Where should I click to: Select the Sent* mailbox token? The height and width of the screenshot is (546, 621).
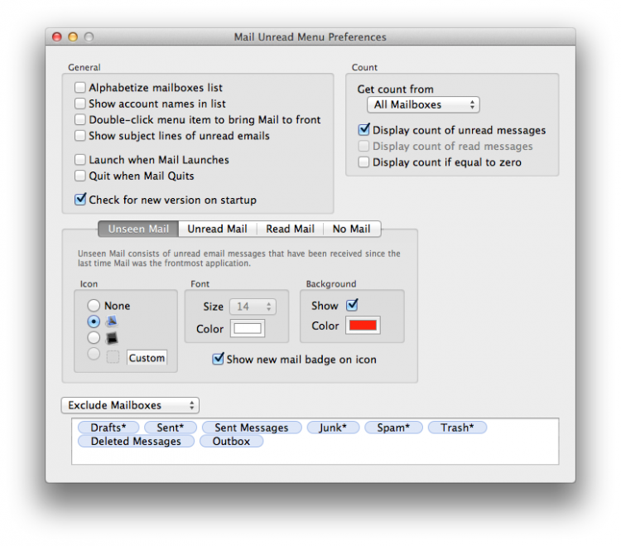click(171, 428)
